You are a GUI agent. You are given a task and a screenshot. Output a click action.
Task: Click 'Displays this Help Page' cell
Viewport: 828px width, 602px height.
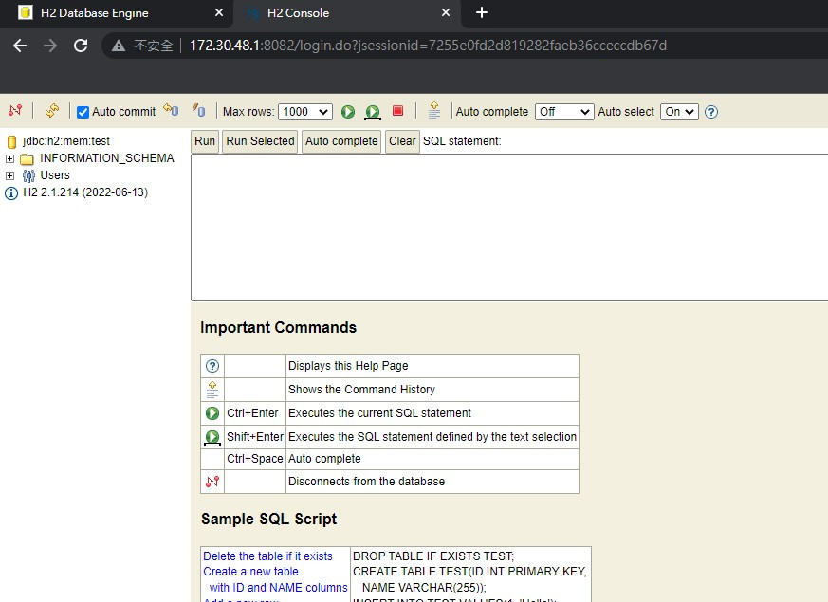tap(432, 366)
